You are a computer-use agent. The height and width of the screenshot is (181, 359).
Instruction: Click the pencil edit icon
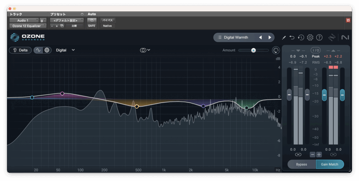pyautogui.click(x=284, y=37)
